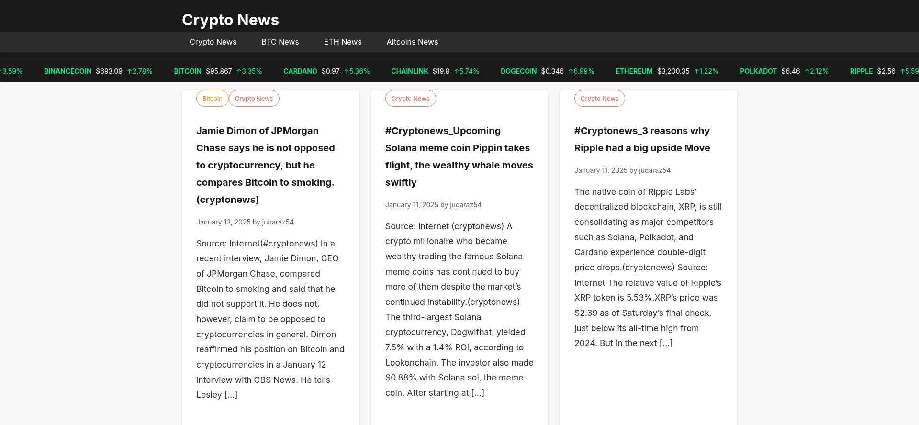Open the 3 reasons why Ripple article title
The width and height of the screenshot is (919, 425).
pos(642,139)
